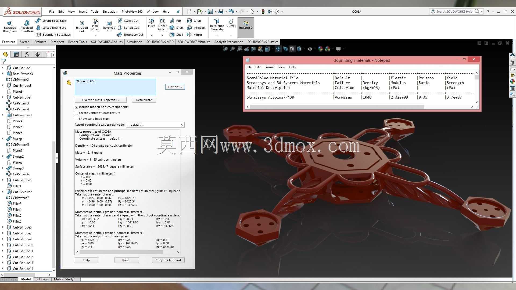Viewport: 516px width, 290px height.
Task: Toggle the Instant3D button
Action: (x=246, y=27)
